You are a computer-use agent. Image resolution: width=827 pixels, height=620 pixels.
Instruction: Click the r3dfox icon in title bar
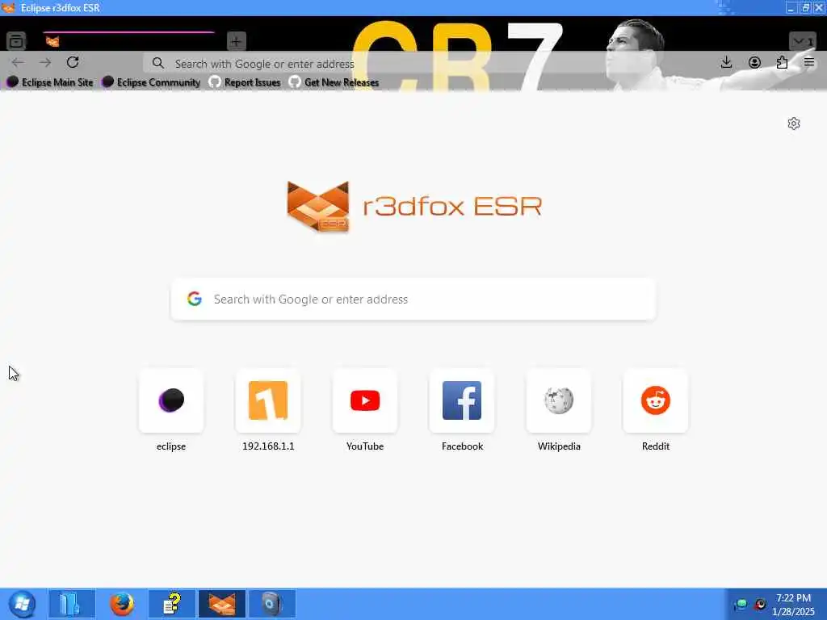9,8
